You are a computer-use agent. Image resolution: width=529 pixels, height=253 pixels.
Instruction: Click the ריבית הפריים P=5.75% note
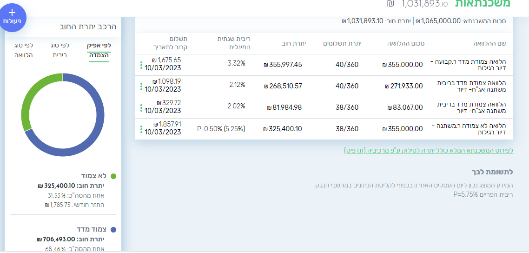483,195
